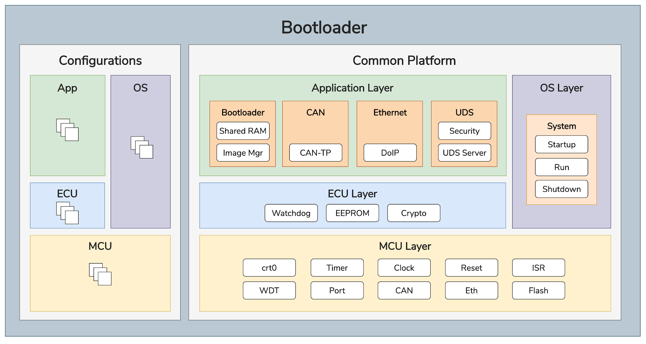The image size is (646, 344).
Task: Toggle the Crypto module in ECU Layer
Action: coord(413,213)
